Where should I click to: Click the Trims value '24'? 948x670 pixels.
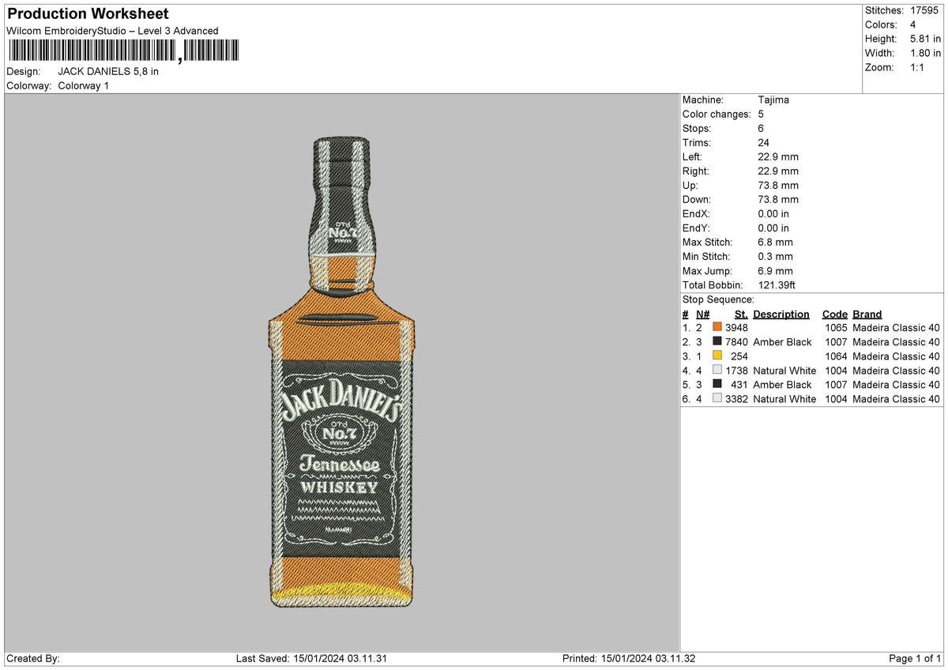[x=764, y=142]
